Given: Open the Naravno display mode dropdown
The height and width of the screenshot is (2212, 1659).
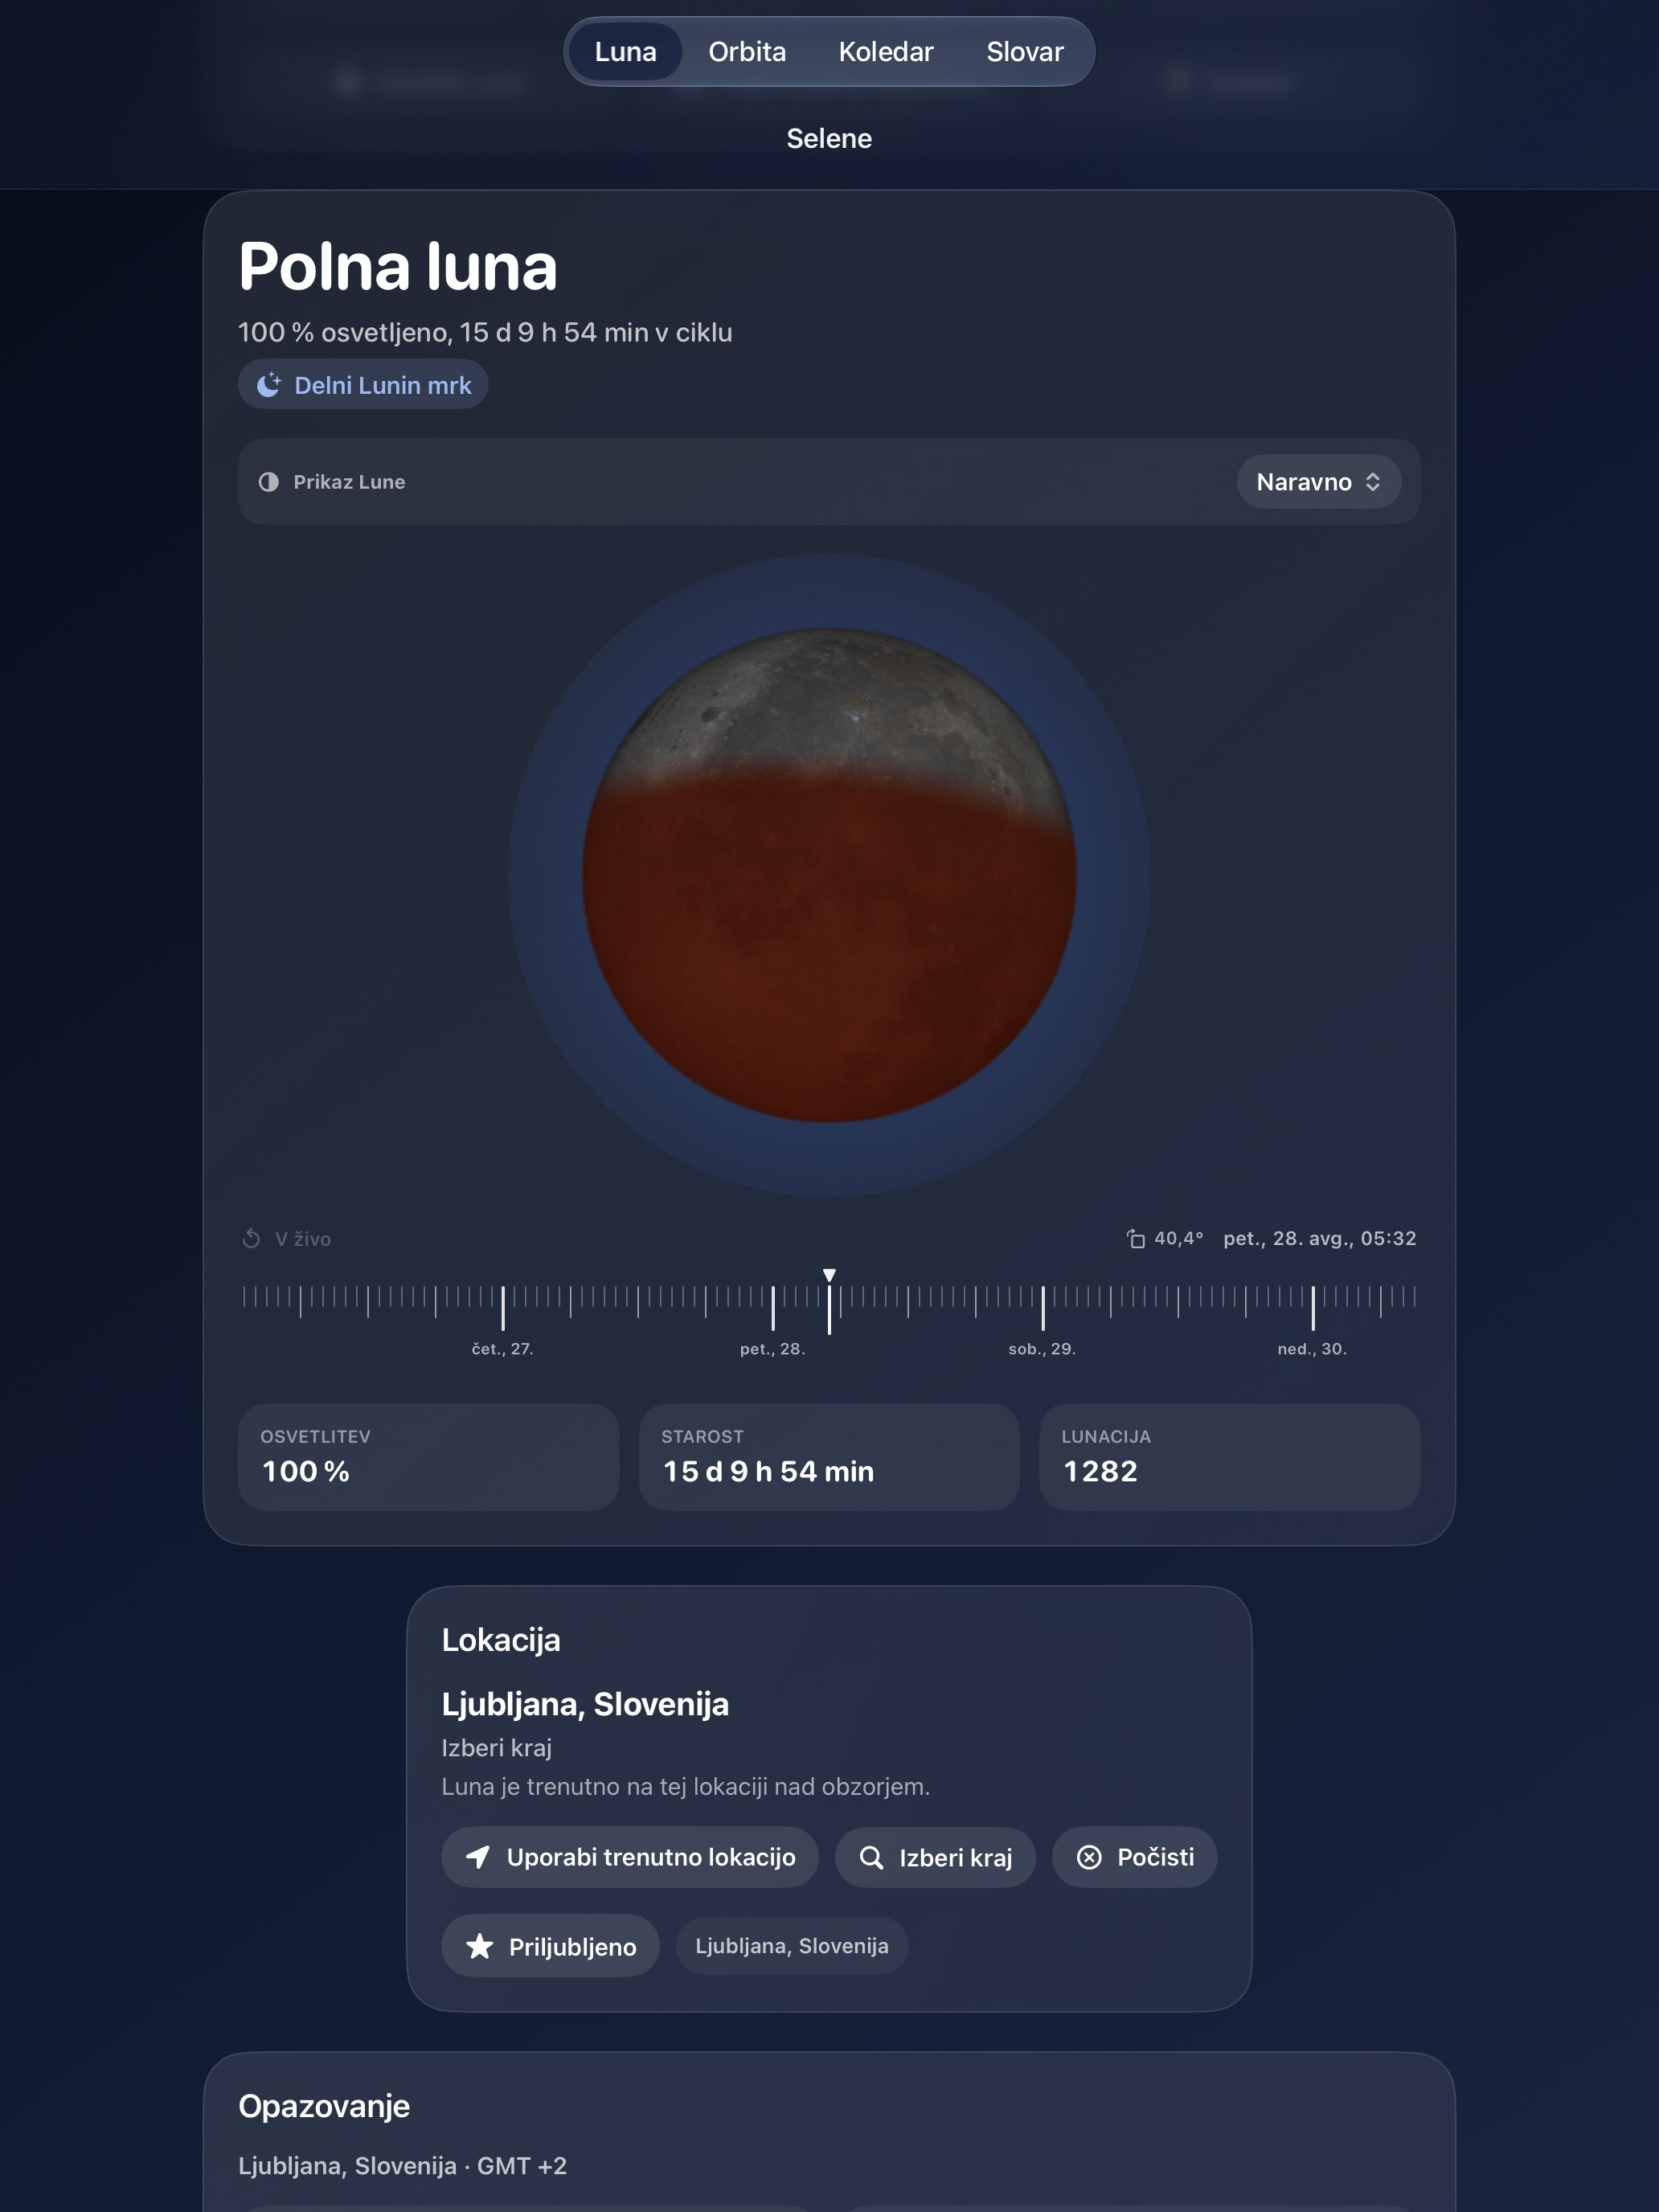Looking at the screenshot, I should click(x=1318, y=482).
